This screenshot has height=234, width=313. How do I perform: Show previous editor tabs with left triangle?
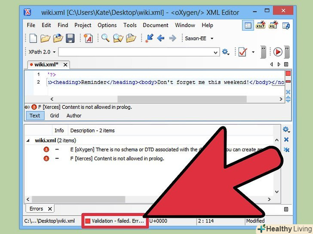point(271,64)
